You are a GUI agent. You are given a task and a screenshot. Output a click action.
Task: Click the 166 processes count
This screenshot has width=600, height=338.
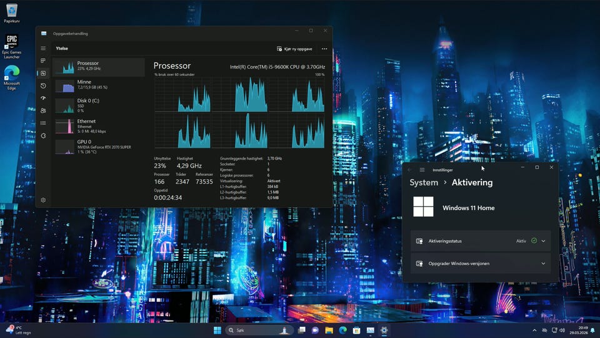click(x=159, y=182)
